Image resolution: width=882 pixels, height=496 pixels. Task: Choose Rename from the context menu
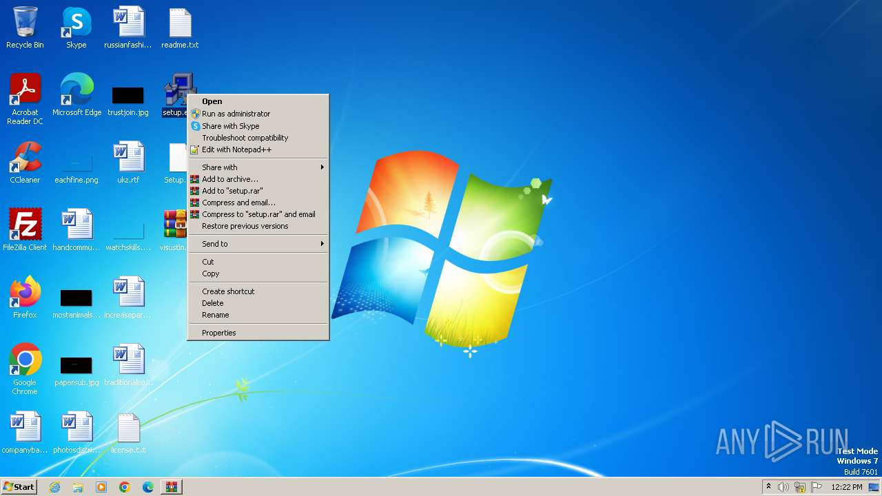coord(258,315)
